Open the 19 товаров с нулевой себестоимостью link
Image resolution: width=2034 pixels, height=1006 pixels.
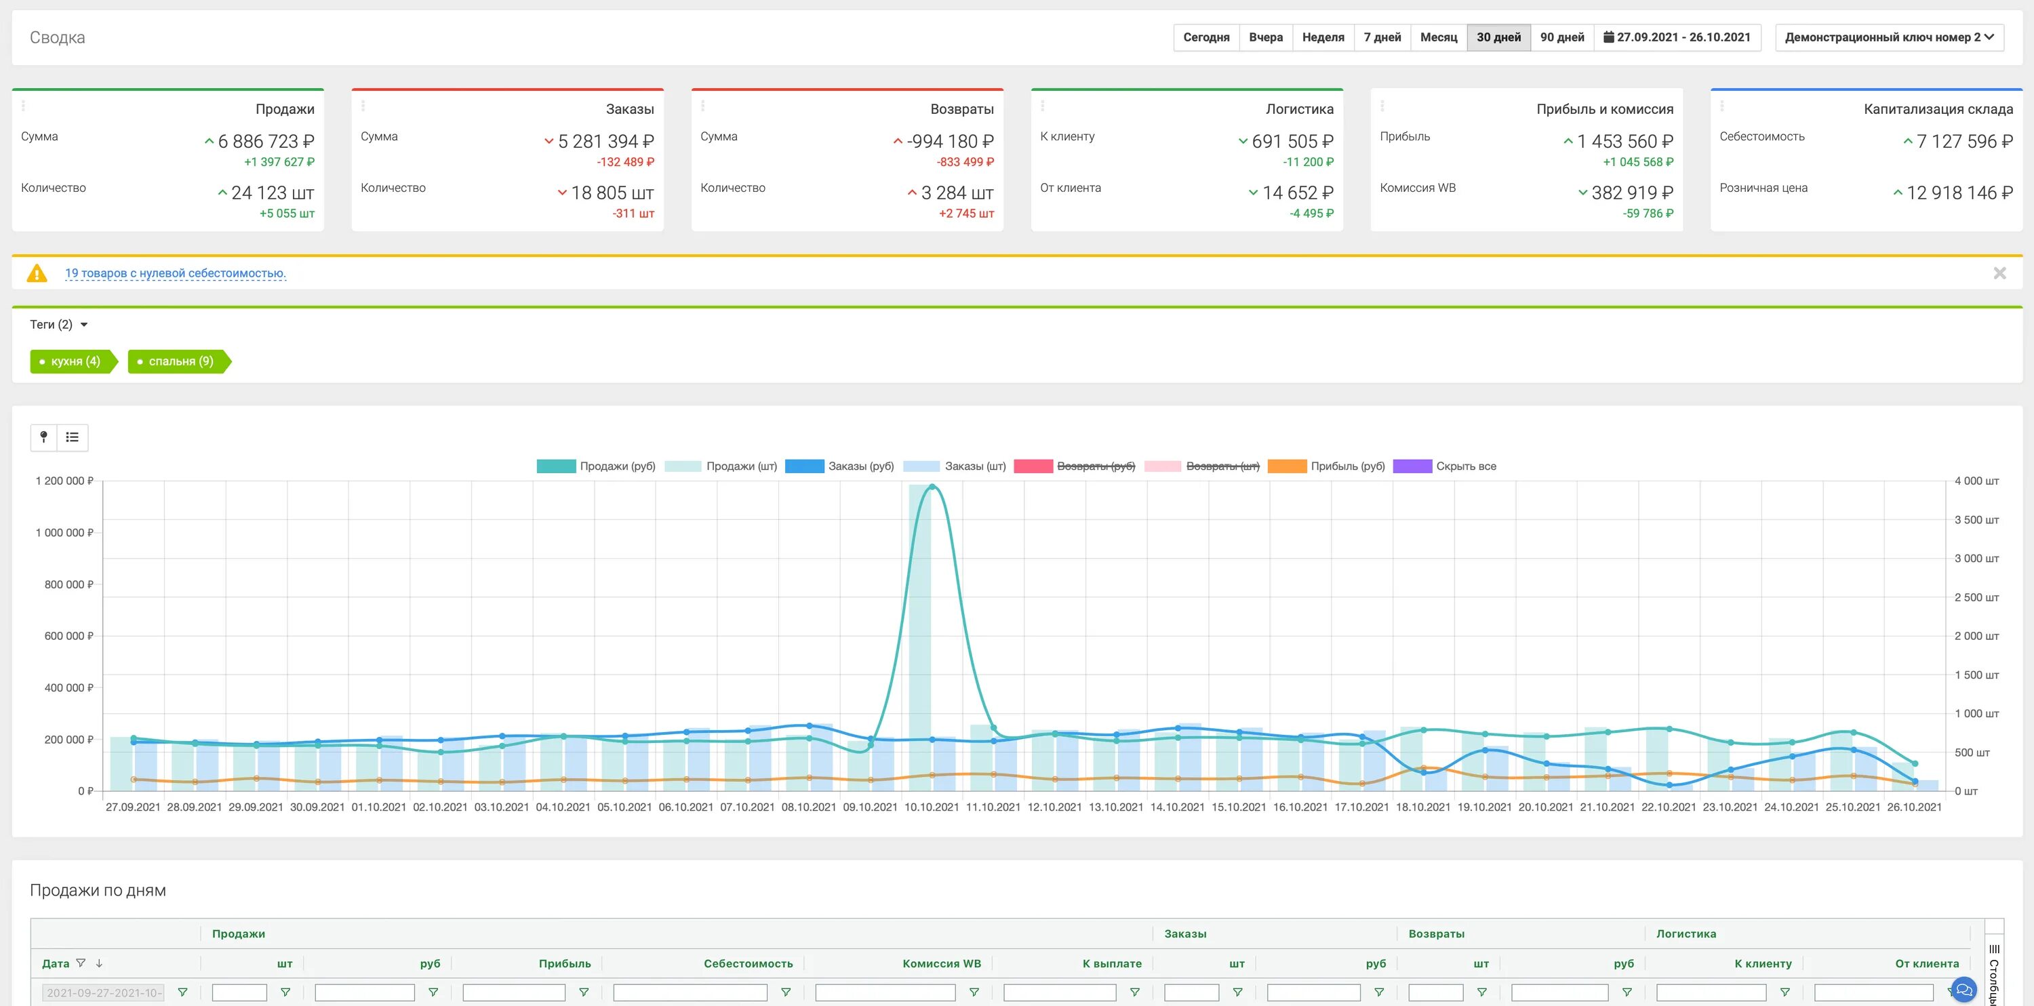point(176,273)
